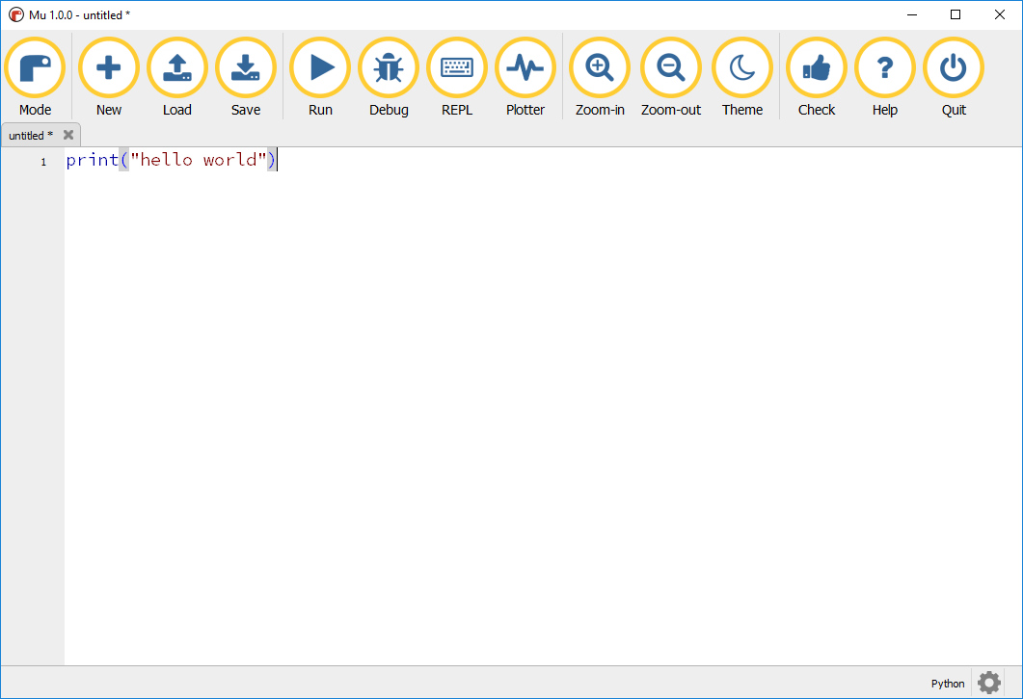Create a New script
The height and width of the screenshot is (699, 1023).
coord(108,67)
